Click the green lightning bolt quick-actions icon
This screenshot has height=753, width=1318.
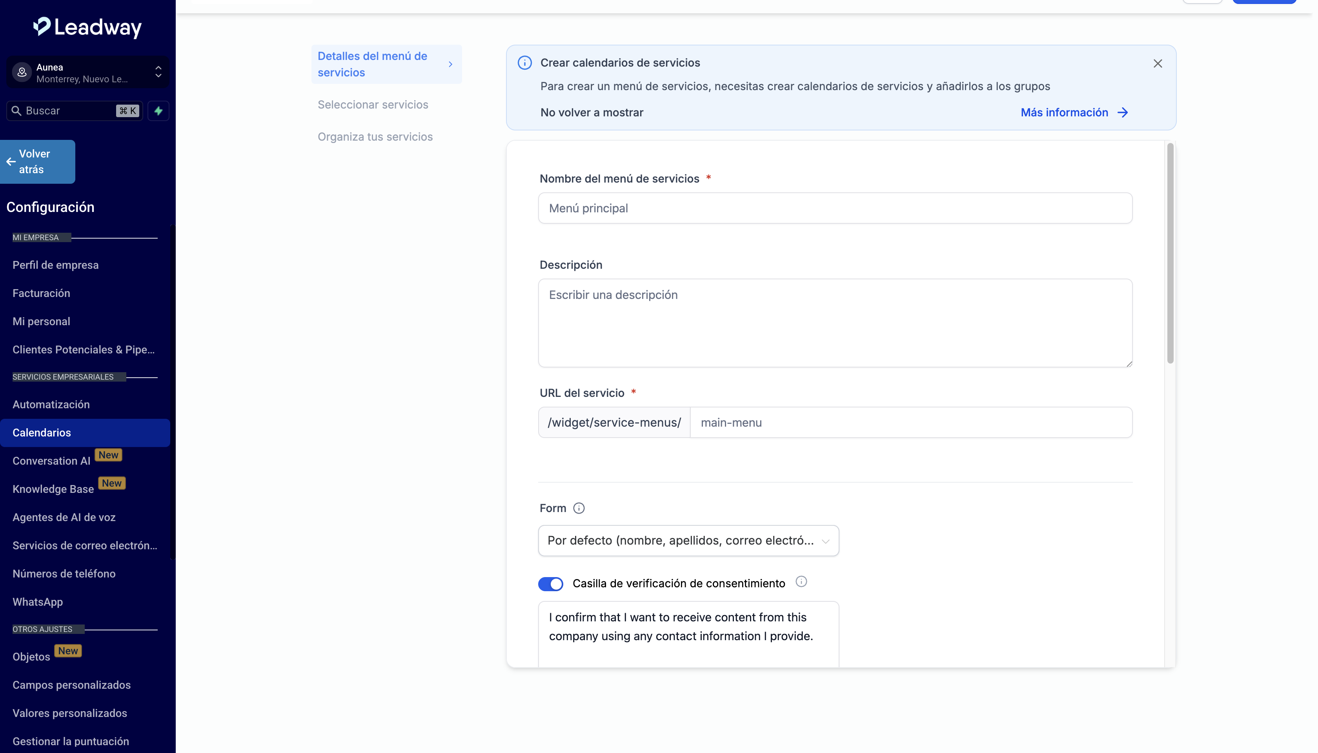158,110
